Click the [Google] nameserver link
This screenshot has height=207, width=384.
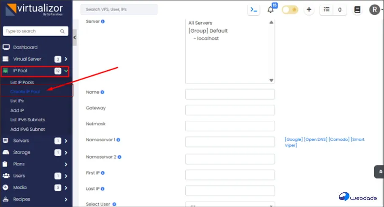(293, 140)
